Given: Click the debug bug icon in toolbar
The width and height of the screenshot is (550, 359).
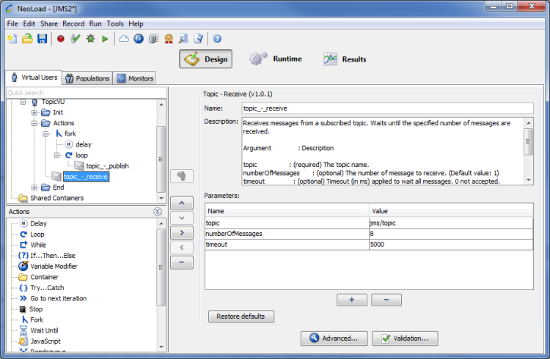Looking at the screenshot, I should [90, 38].
